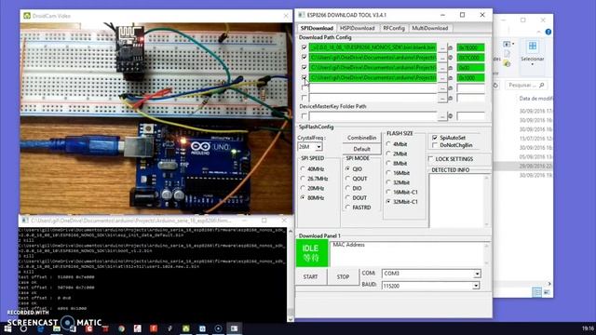The height and width of the screenshot is (335, 596).
Task: Click the Data de modif column header in Explorer
Action: click(535, 99)
